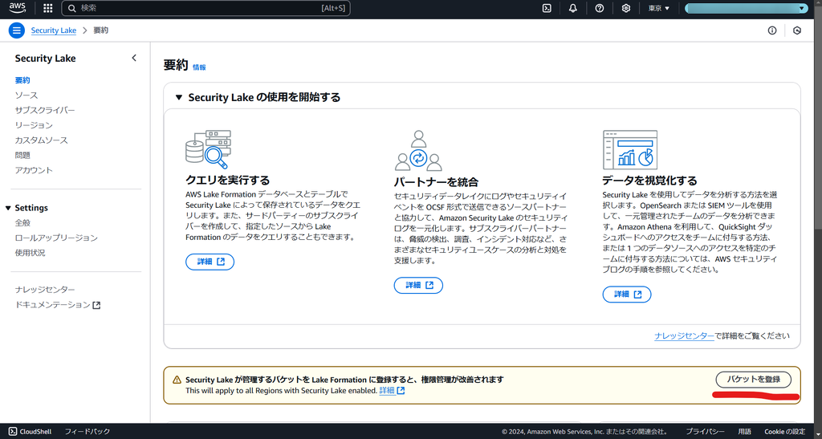Click 用語 in the footer
The image size is (822, 439).
pyautogui.click(x=744, y=432)
